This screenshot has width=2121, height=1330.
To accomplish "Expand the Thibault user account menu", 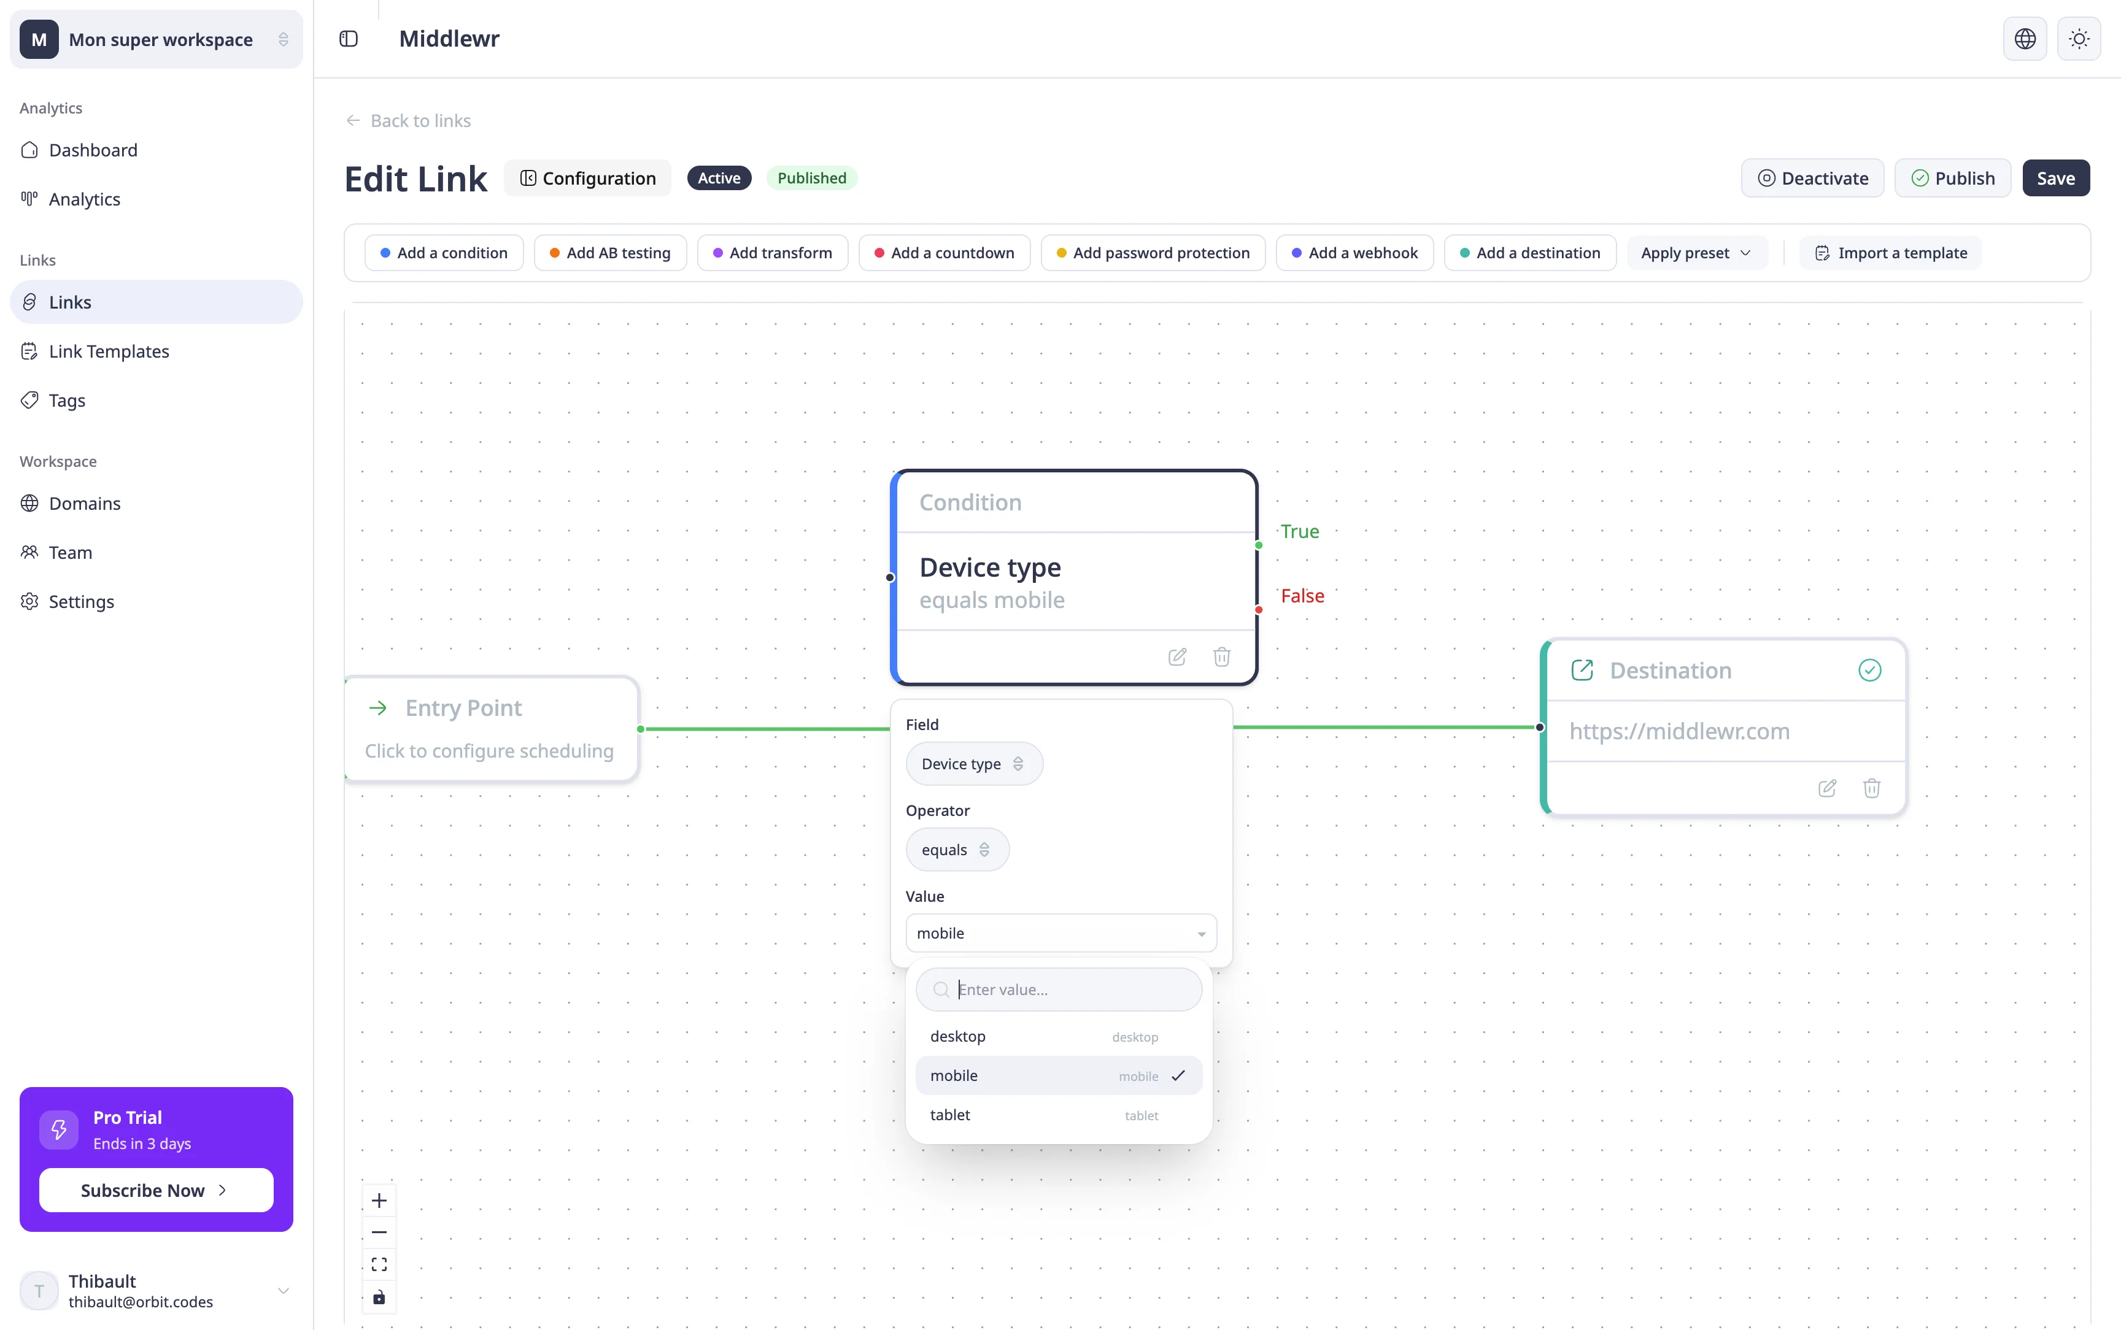I will coord(156,1290).
